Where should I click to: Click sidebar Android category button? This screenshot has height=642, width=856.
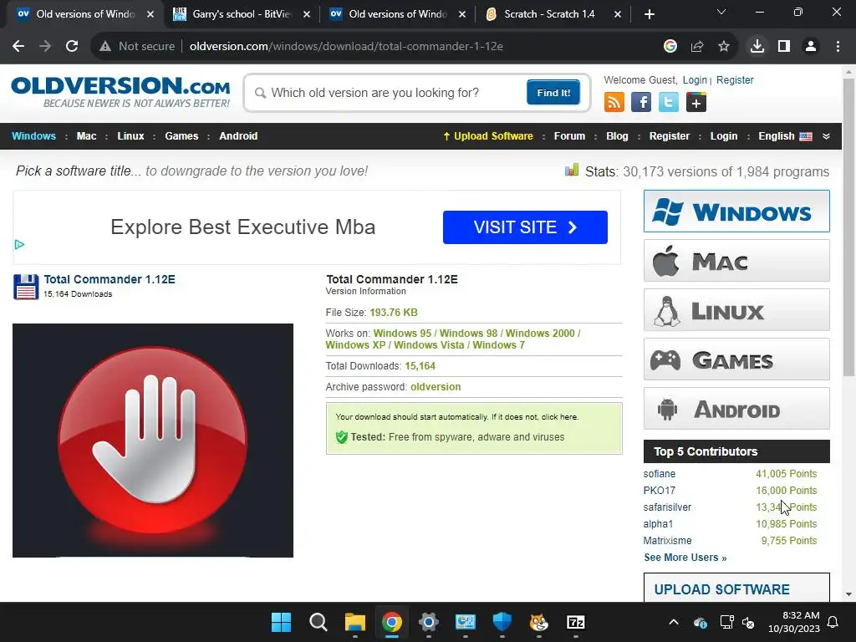tap(736, 408)
